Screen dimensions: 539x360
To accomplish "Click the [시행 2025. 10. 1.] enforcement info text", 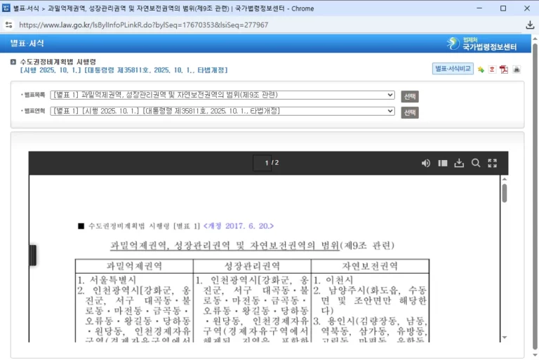I will 124,70.
